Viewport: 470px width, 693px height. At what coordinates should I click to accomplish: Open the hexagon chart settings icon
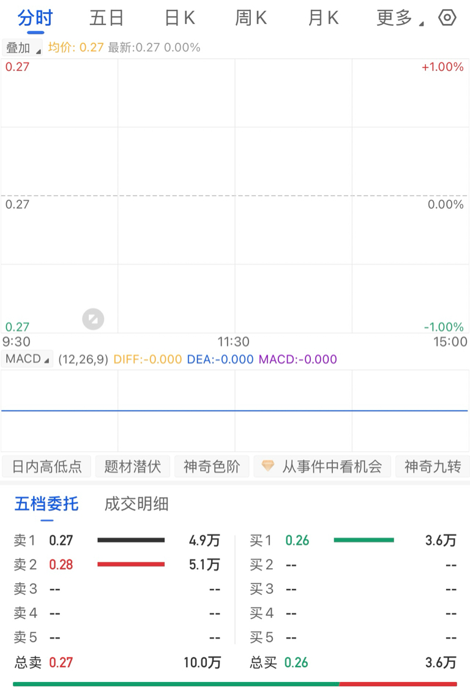click(447, 18)
